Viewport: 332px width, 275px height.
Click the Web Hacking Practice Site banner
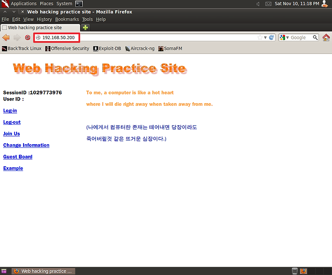tap(100, 69)
